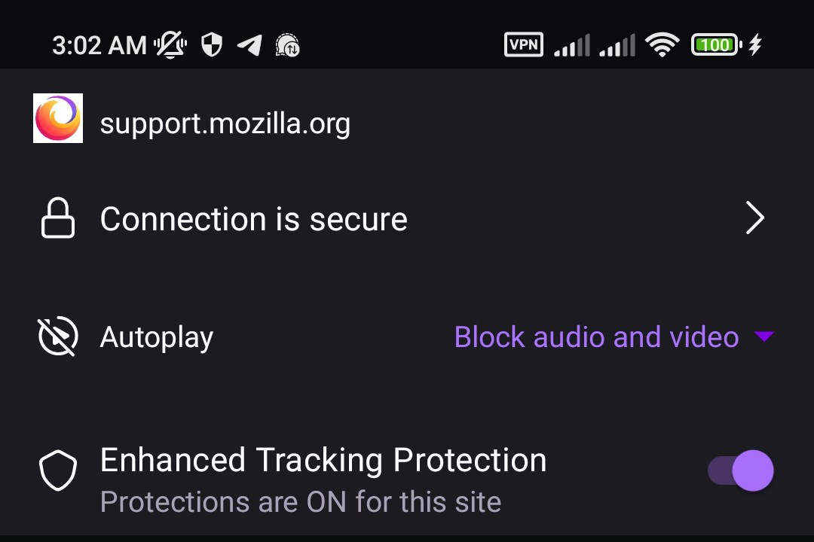814x542 pixels.
Task: Tap the shield notification in status bar
Action: pyautogui.click(x=212, y=45)
